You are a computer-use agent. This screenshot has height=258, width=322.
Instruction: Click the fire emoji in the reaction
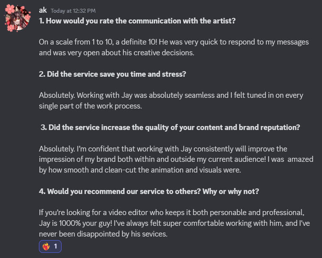pos(46,246)
